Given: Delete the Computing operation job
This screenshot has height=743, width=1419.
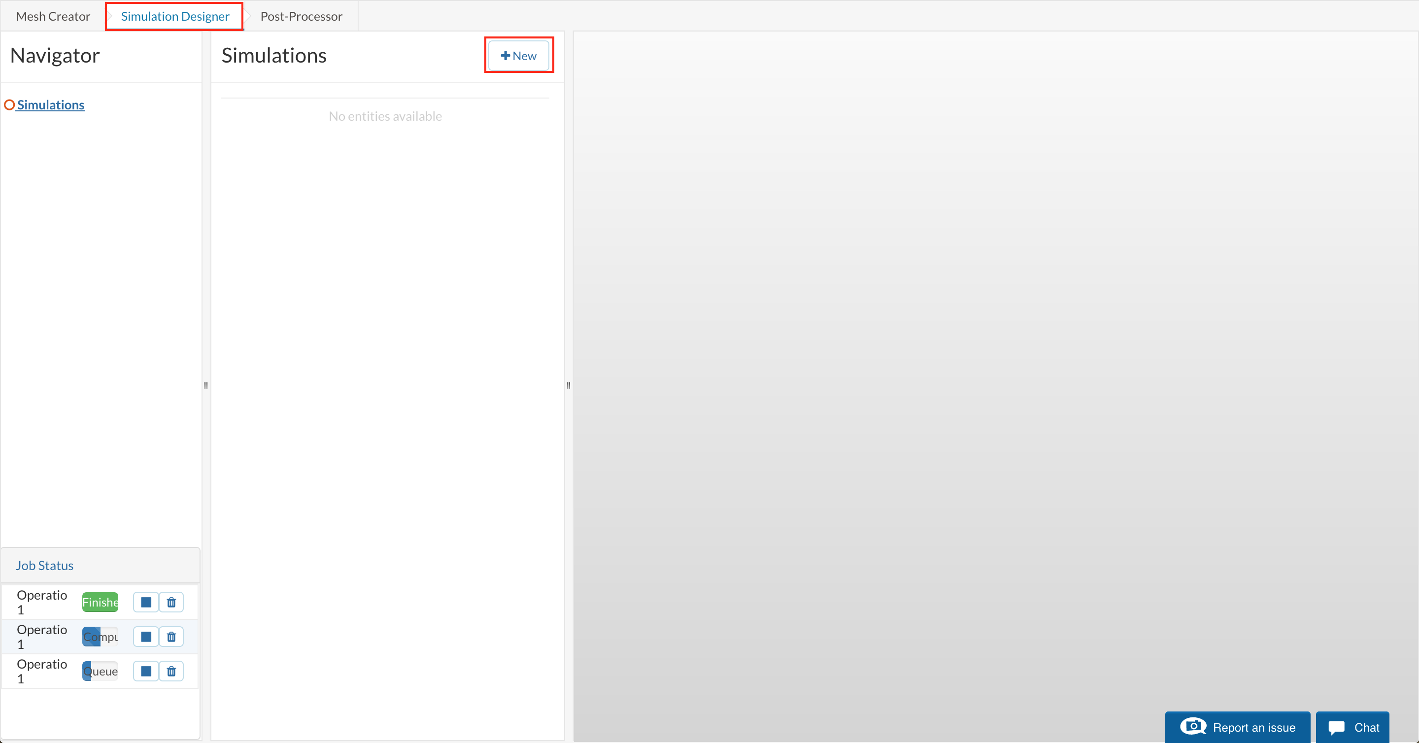Looking at the screenshot, I should pyautogui.click(x=171, y=637).
